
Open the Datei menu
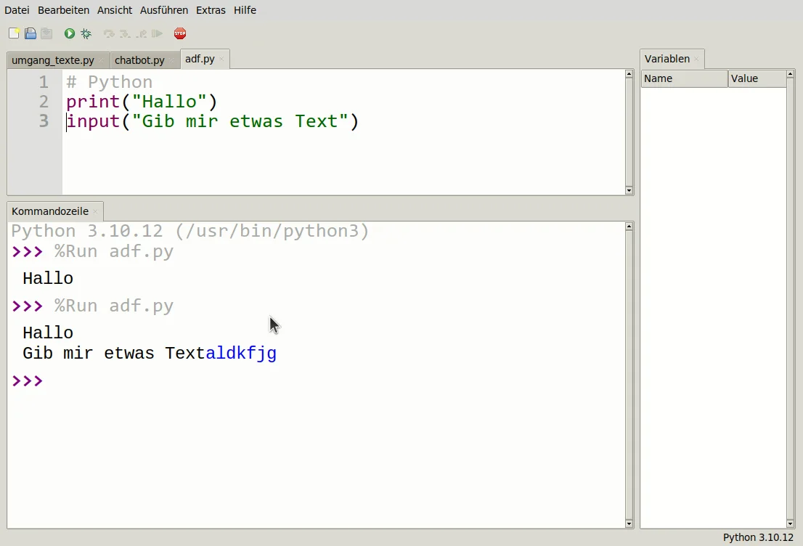[x=17, y=10]
